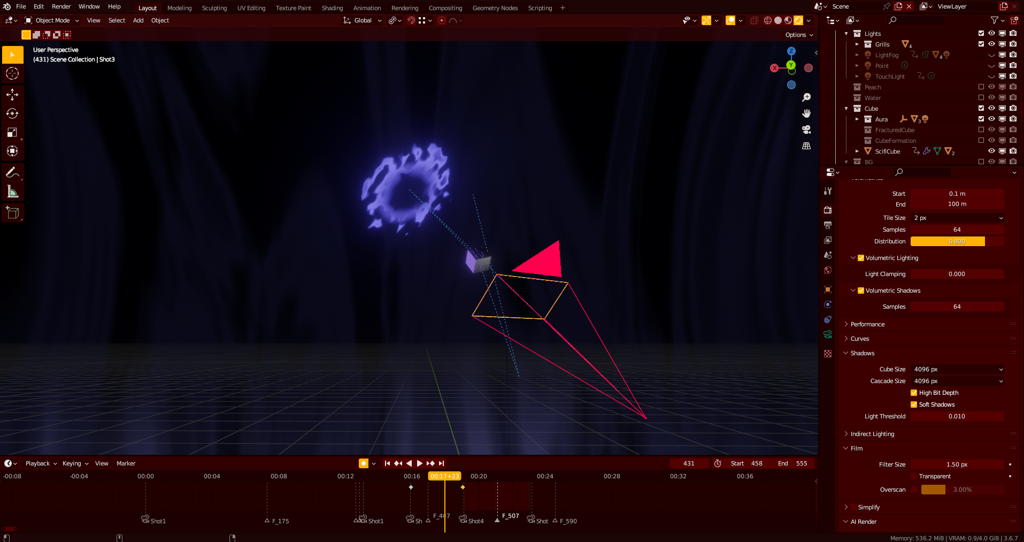The height and width of the screenshot is (542, 1024).
Task: Open the Keying menu in timeline
Action: click(x=75, y=463)
